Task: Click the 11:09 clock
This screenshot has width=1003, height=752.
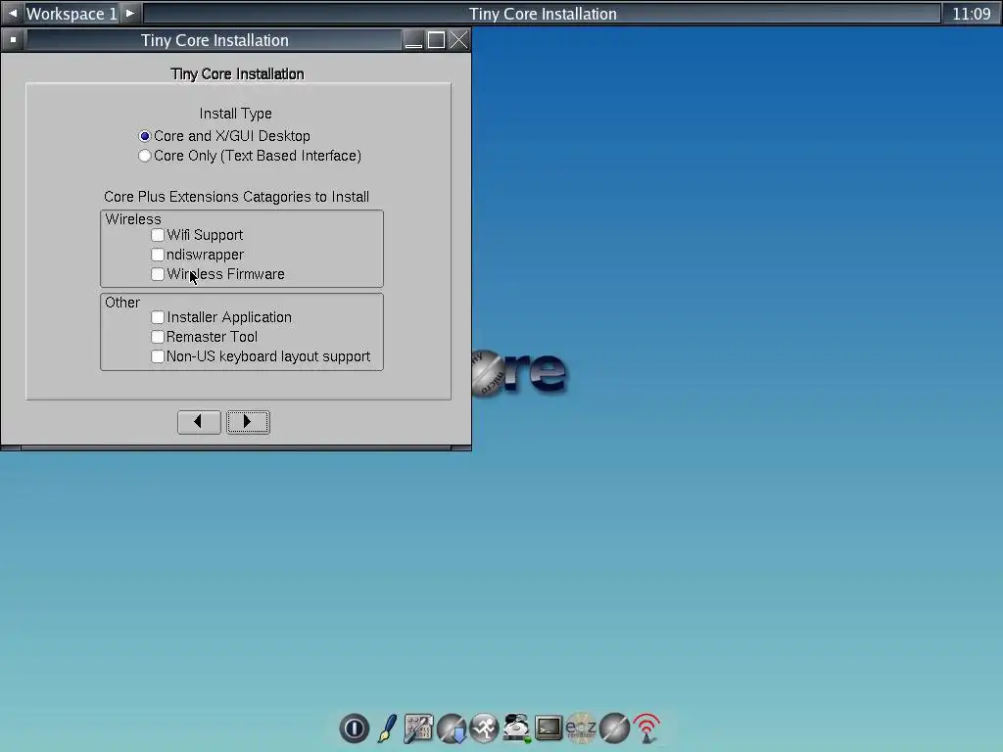Action: tap(971, 14)
